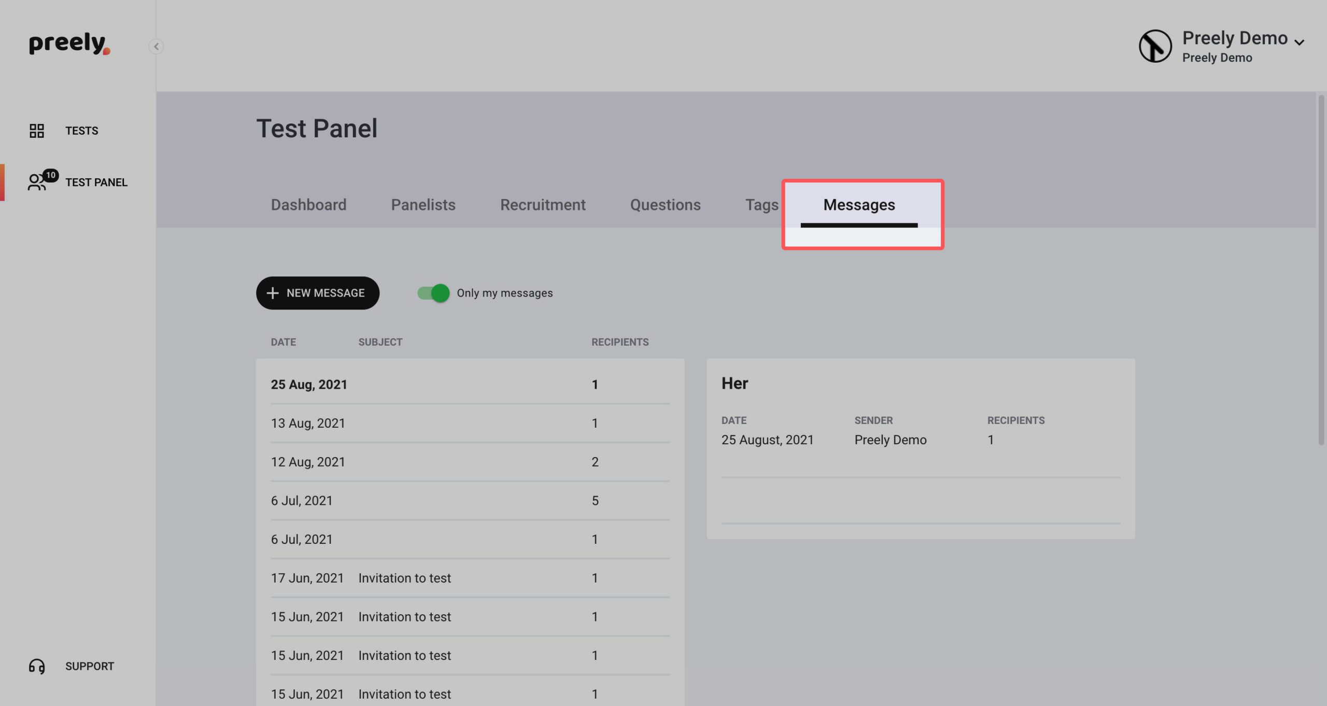This screenshot has height=706, width=1327.
Task: Open the SUPPORT link in sidebar
Action: [x=89, y=666]
